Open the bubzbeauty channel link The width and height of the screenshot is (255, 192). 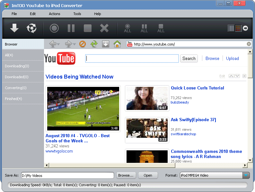click(x=180, y=103)
